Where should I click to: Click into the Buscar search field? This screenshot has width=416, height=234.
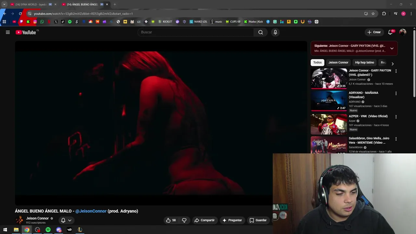196,32
